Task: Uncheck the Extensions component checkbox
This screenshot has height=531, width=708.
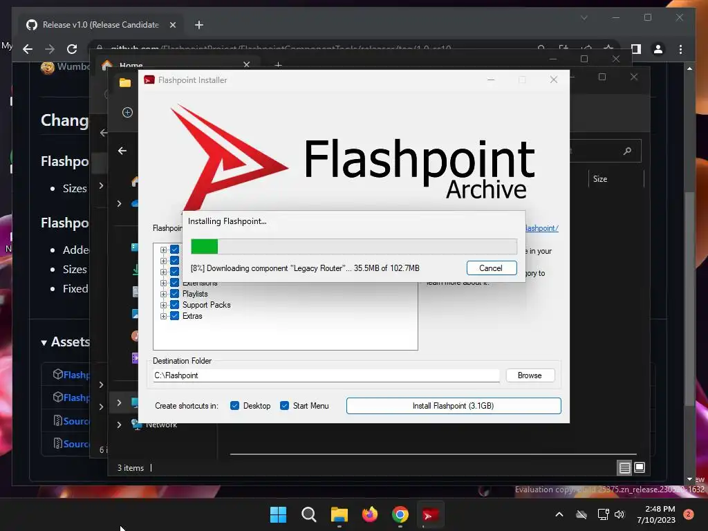Action: point(175,283)
